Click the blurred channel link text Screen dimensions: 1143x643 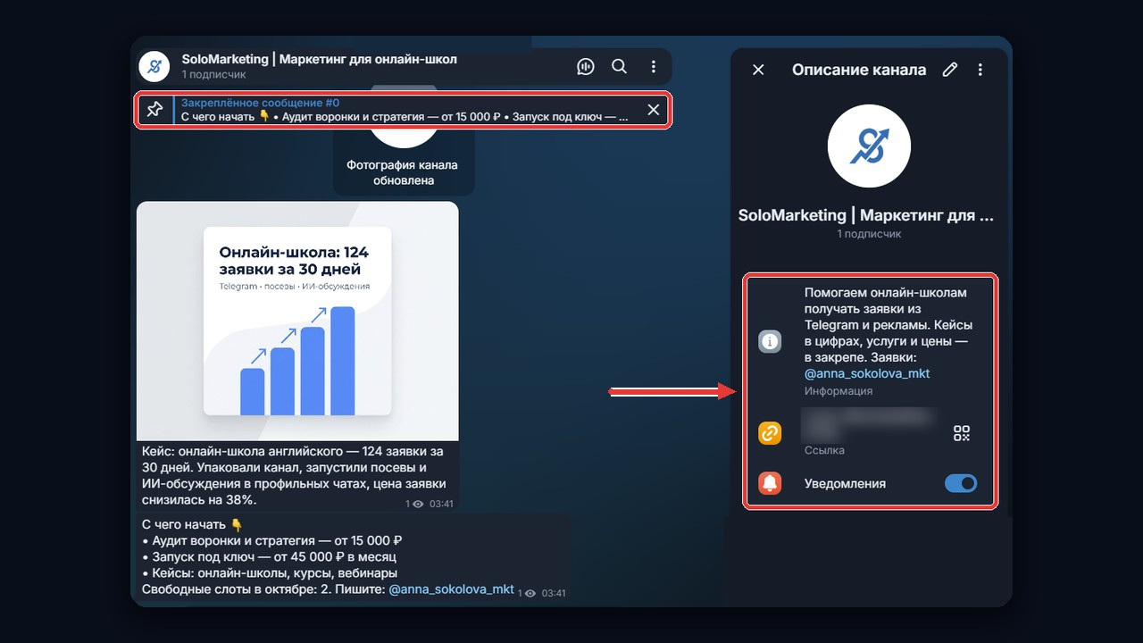click(869, 424)
